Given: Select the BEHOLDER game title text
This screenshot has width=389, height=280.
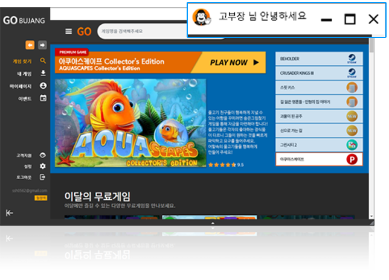Looking at the screenshot, I should (x=289, y=59).
